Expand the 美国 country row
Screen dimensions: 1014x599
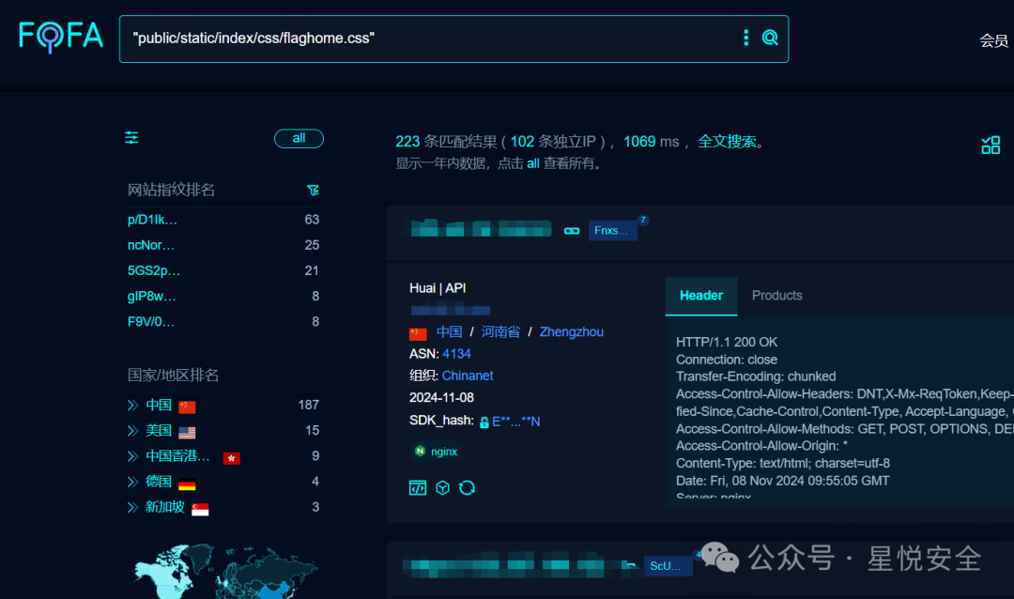[x=132, y=431]
